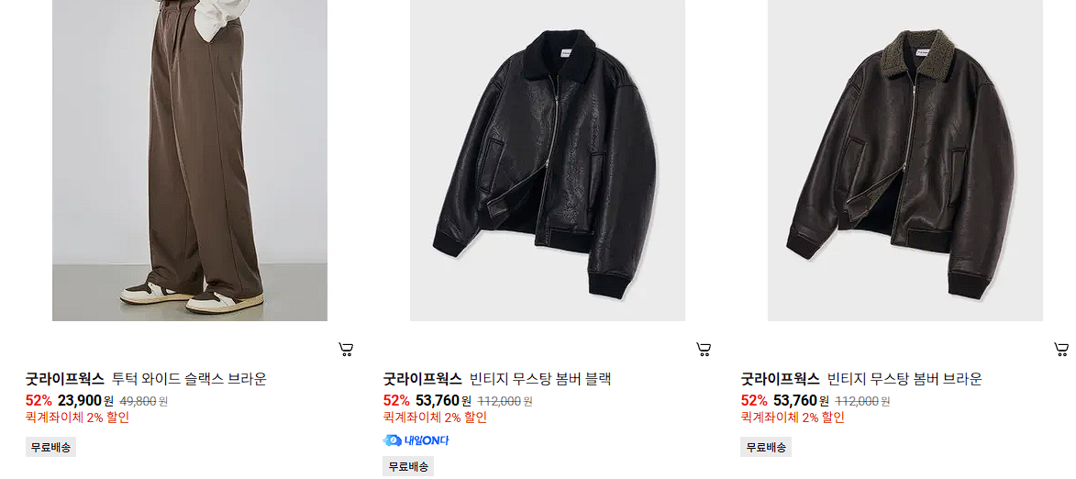
Task: Open the brown-collar bomber jacket product image
Action: click(x=905, y=161)
